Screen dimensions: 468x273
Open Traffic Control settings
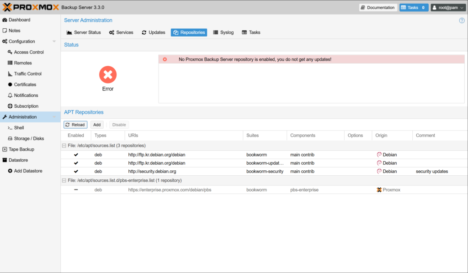point(27,73)
